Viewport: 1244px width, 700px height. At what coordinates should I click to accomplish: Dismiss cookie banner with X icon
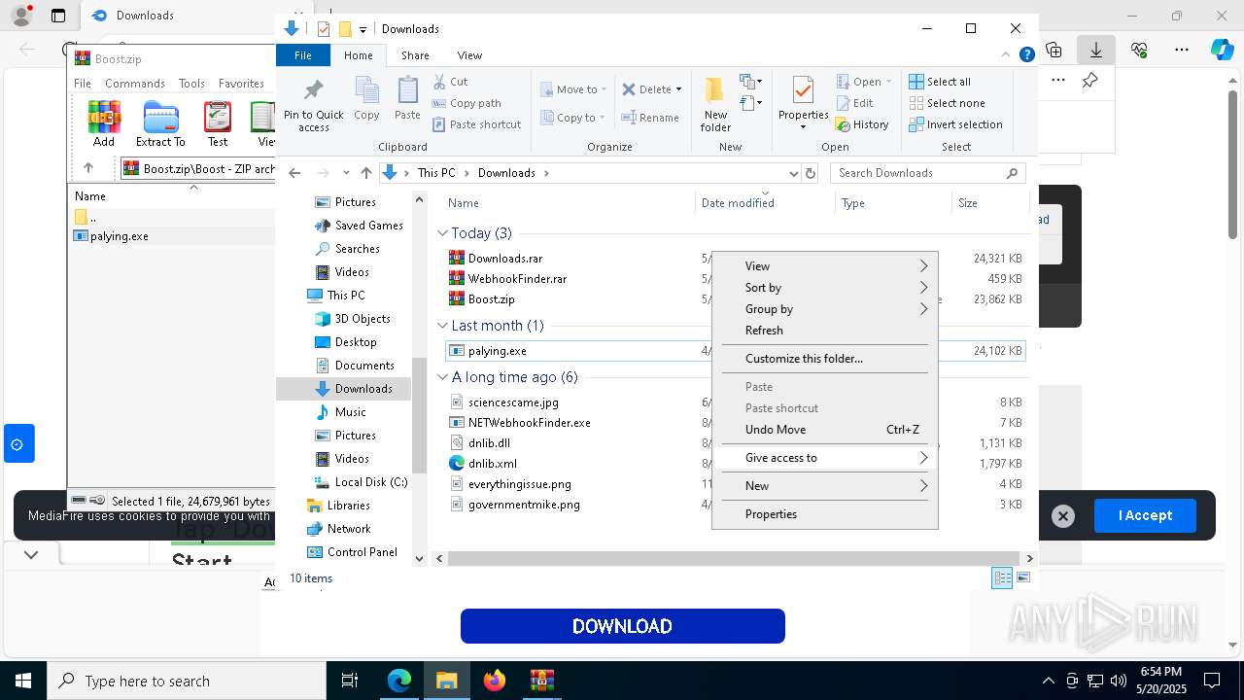tap(1063, 516)
